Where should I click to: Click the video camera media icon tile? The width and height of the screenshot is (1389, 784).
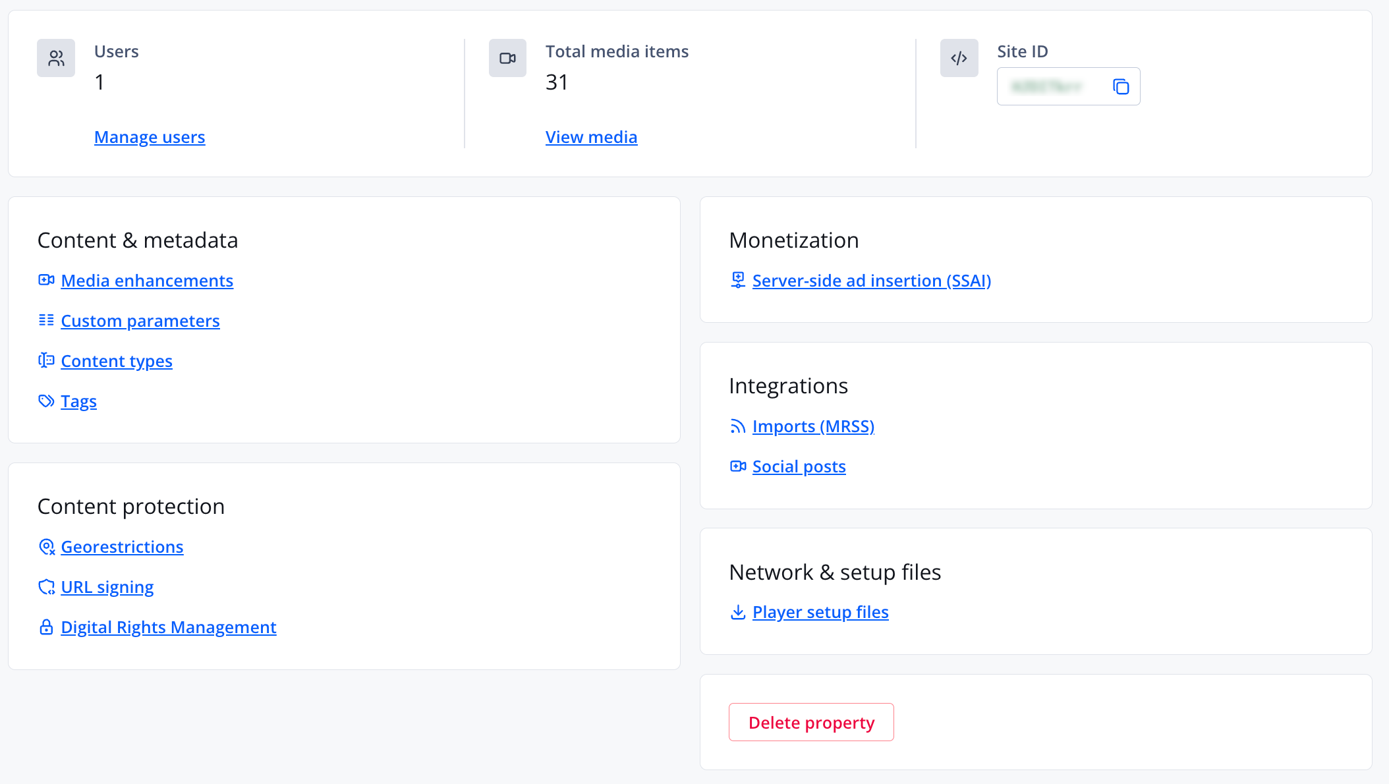507,58
